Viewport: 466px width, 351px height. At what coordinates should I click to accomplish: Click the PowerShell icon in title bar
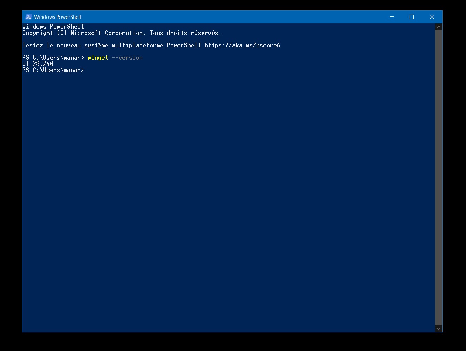[x=29, y=17]
